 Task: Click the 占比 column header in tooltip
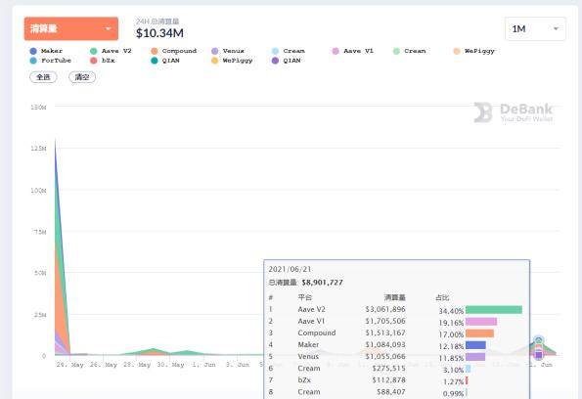tap(442, 297)
